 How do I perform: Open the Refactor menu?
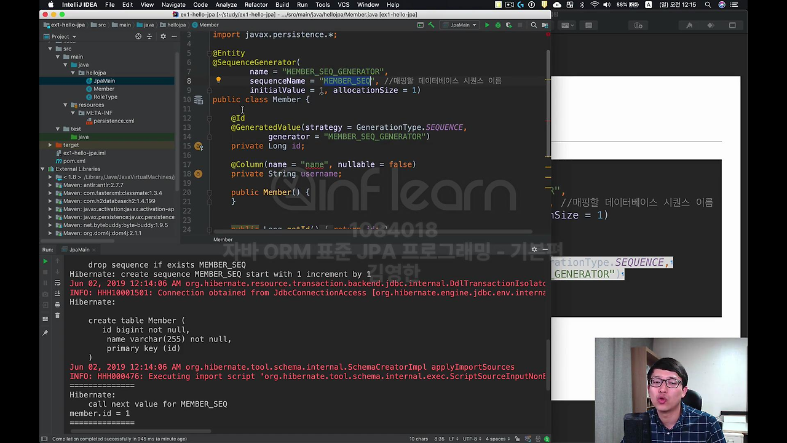[x=256, y=4]
